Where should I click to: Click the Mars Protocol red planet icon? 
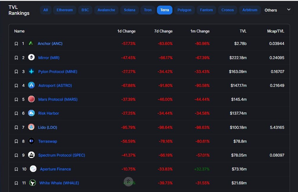click(31, 99)
